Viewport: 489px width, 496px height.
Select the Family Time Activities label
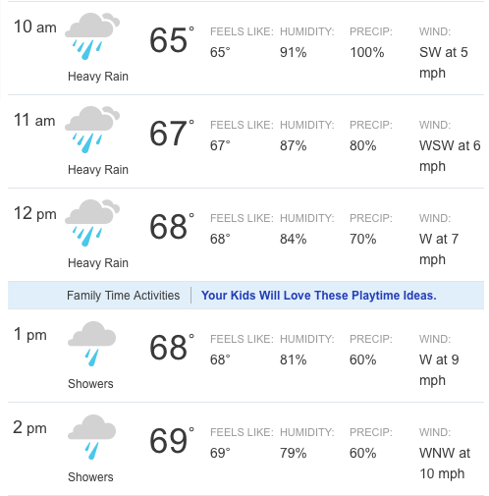point(123,296)
